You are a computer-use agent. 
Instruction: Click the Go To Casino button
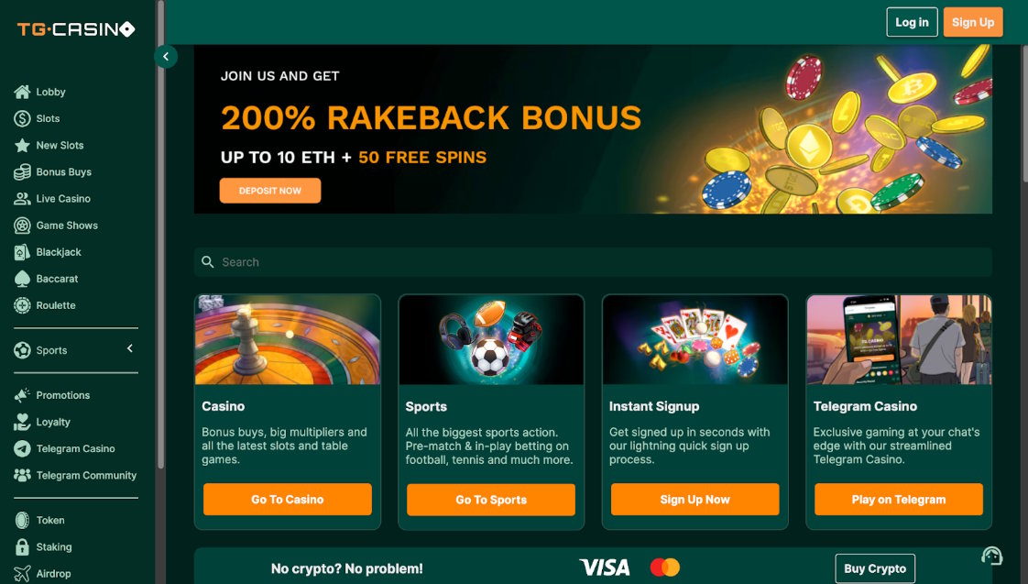coord(288,500)
